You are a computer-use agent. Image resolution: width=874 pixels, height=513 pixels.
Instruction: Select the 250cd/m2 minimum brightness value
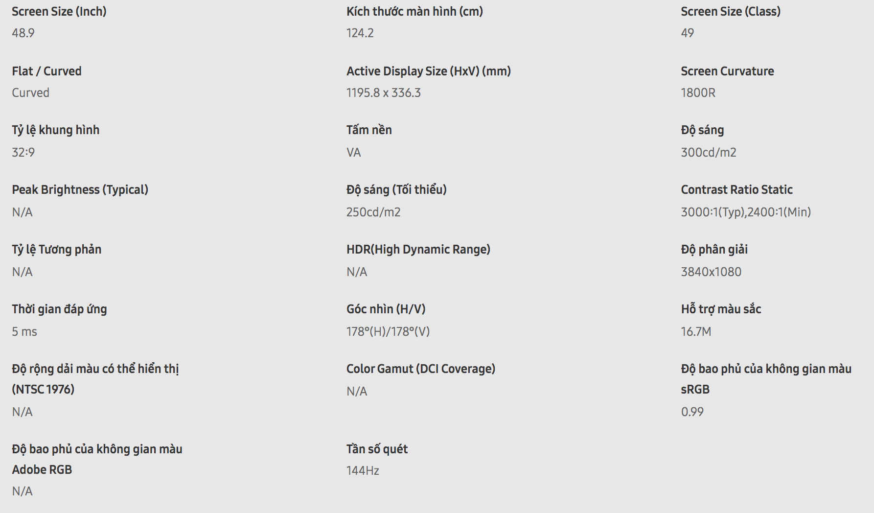373,212
